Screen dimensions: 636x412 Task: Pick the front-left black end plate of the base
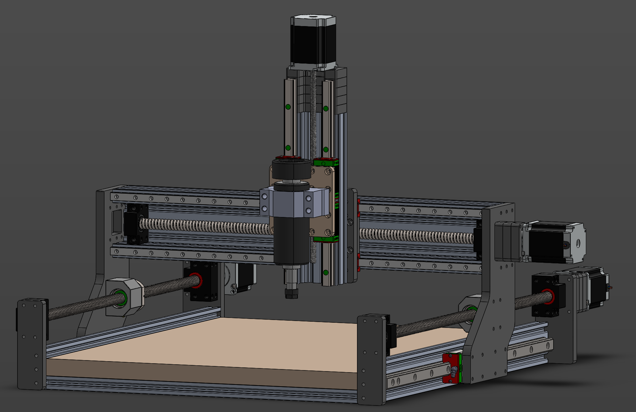tap(32, 344)
